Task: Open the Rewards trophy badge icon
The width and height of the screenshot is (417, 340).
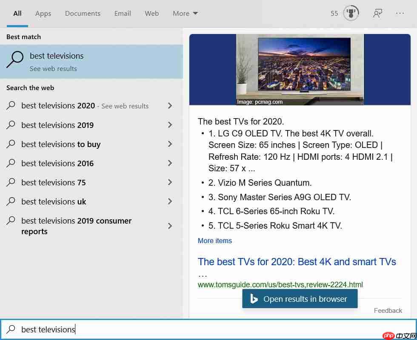Action: point(351,13)
